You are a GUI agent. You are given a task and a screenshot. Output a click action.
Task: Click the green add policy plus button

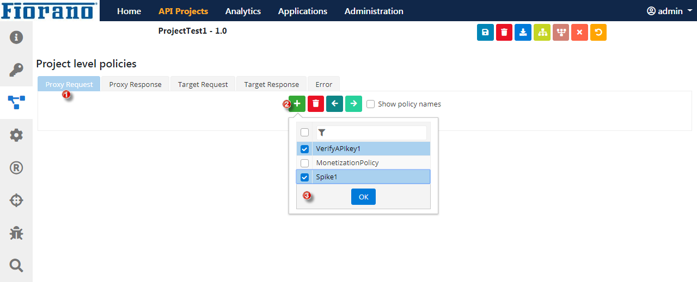coord(297,104)
